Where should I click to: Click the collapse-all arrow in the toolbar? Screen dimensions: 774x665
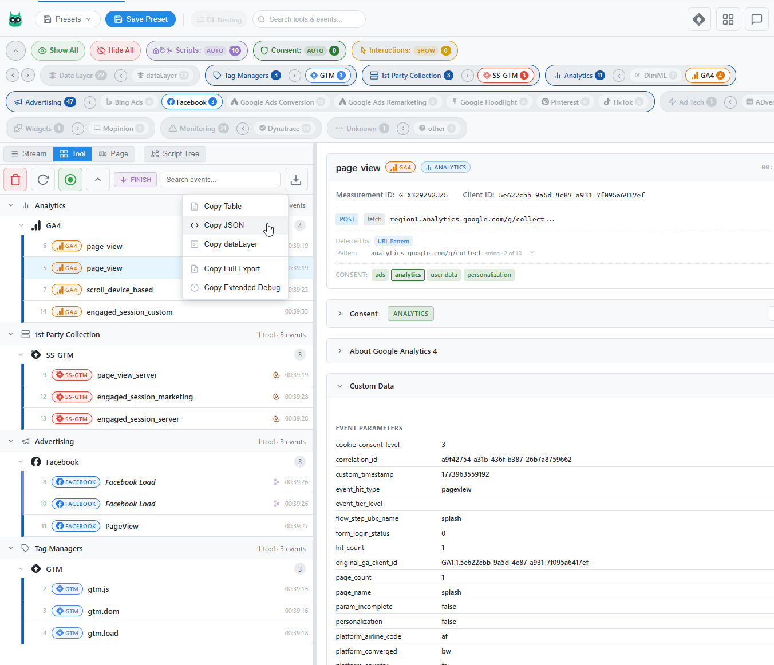(97, 179)
